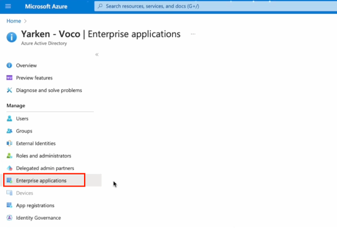Open Diagnose and solve problems
The height and width of the screenshot is (228, 337).
tap(49, 90)
